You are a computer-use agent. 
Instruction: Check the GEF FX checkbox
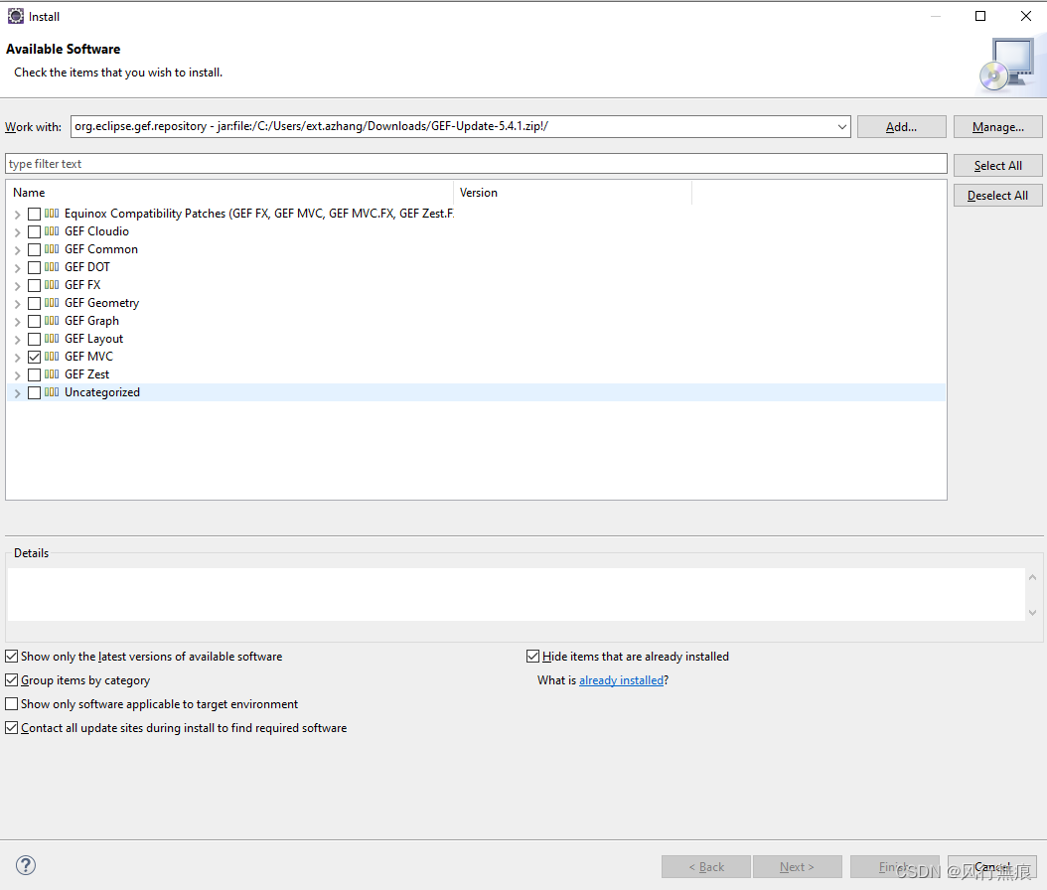click(34, 286)
